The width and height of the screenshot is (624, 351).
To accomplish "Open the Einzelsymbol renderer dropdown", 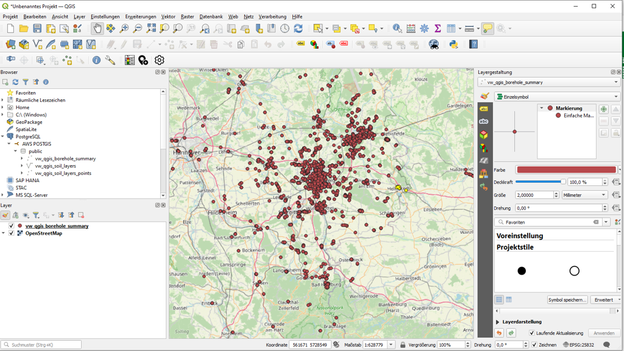I will click(557, 97).
